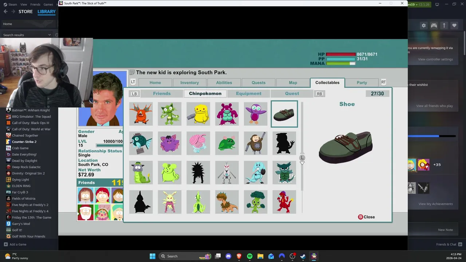Click View My Achievements link
Screen dimensions: 466x262
[436, 204]
